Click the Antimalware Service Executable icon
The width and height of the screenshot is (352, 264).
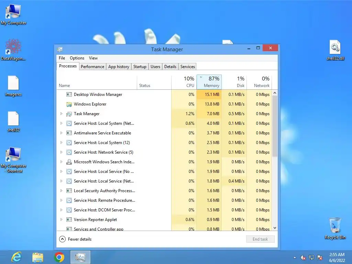[69, 133]
